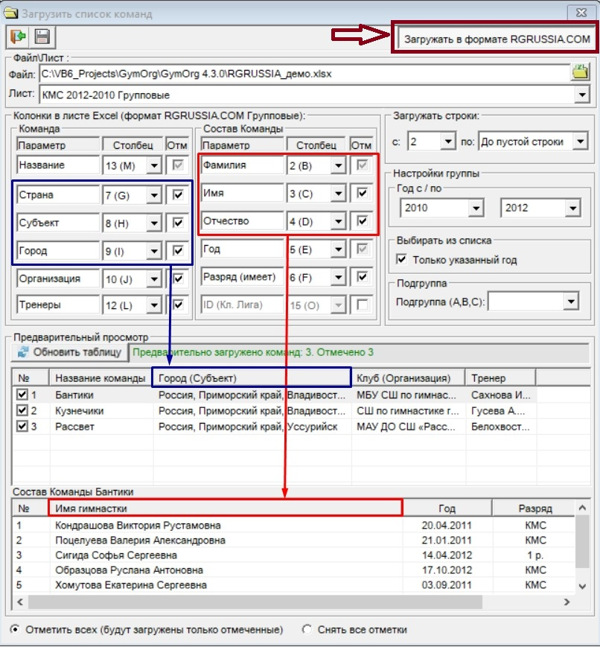Expand the Подгруппа (A,B,C) dropdown
Viewport: 600px width, 647px height.
click(570, 301)
